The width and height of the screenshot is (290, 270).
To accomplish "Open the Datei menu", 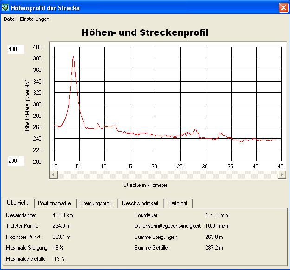I will tap(9, 19).
